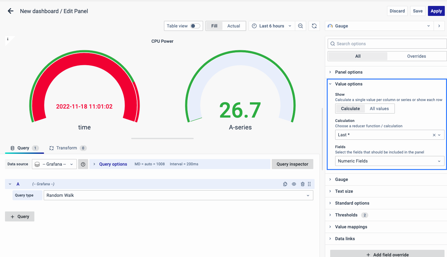This screenshot has width=447, height=257.
Task: Clear the Last * calculation value
Action: [434, 135]
